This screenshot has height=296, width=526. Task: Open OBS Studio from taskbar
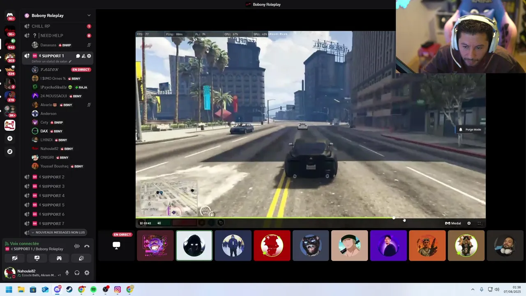tap(106, 289)
